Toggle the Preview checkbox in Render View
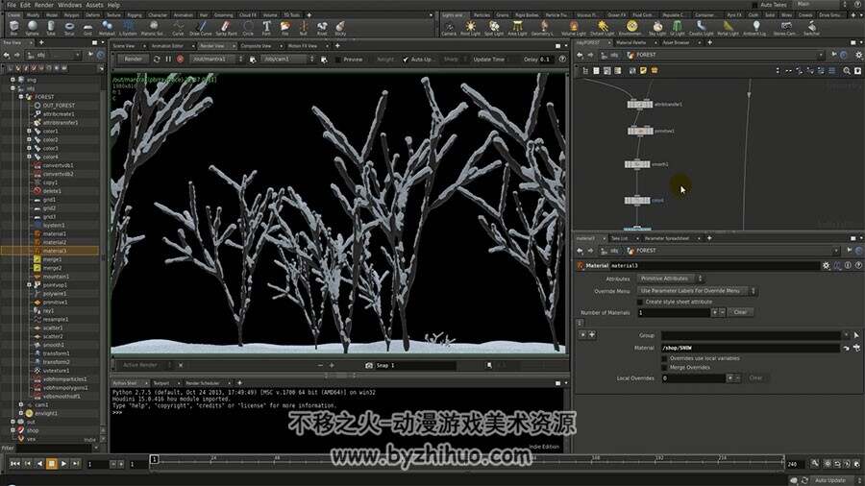 pyautogui.click(x=338, y=60)
